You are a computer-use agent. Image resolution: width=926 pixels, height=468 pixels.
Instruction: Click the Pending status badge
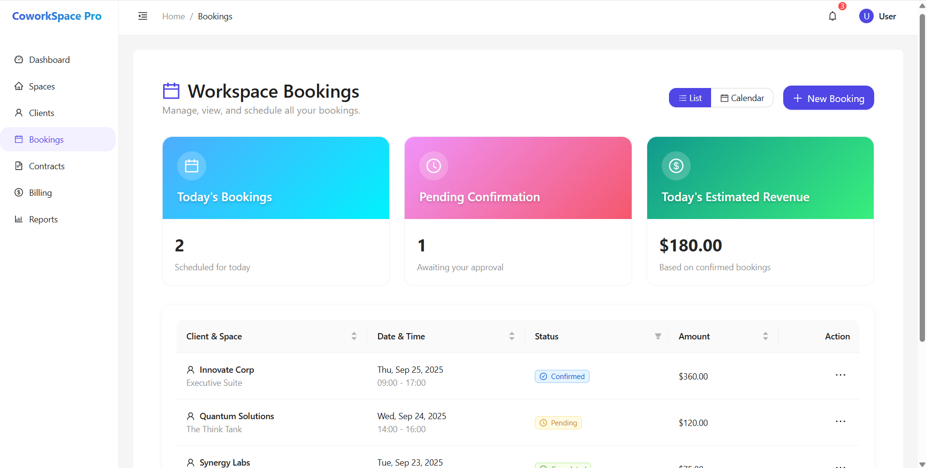558,423
